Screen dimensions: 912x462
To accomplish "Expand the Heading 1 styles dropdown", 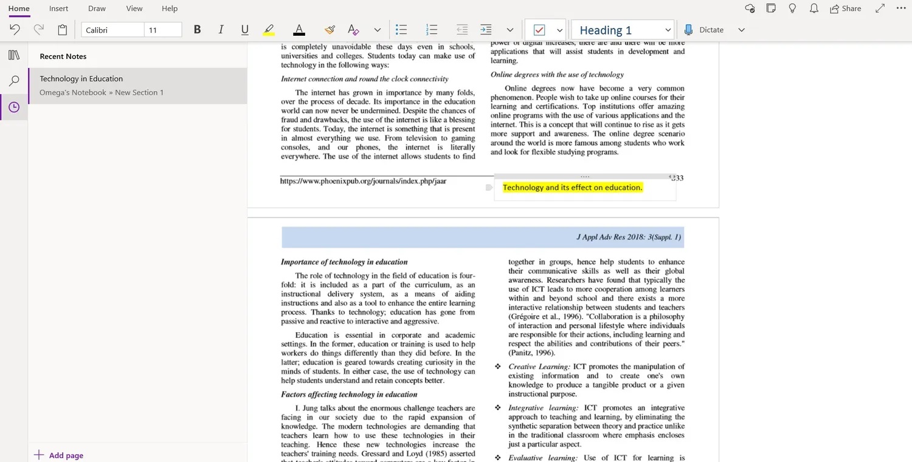I will pyautogui.click(x=668, y=30).
